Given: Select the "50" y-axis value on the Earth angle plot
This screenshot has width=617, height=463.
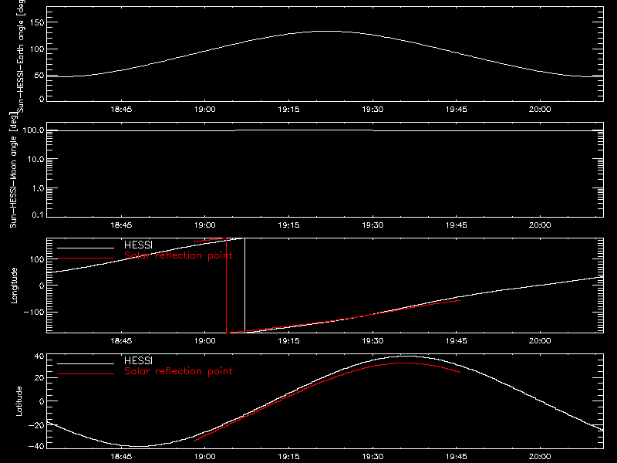Looking at the screenshot, I should point(39,75).
